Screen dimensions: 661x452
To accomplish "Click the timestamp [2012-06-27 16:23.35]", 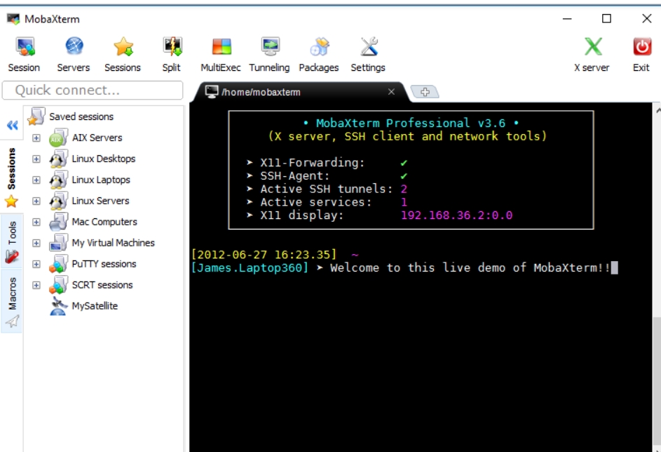I will click(x=264, y=255).
